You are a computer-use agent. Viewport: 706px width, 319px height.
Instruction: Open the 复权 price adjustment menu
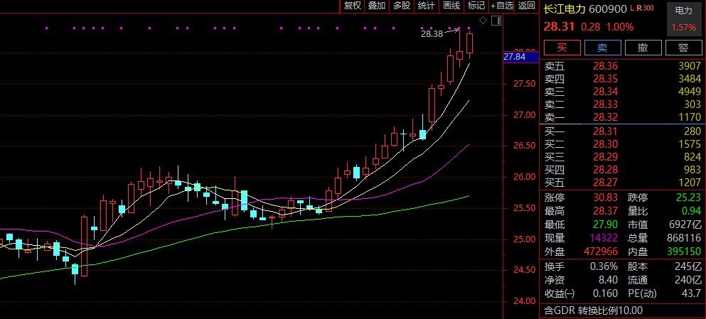point(353,6)
